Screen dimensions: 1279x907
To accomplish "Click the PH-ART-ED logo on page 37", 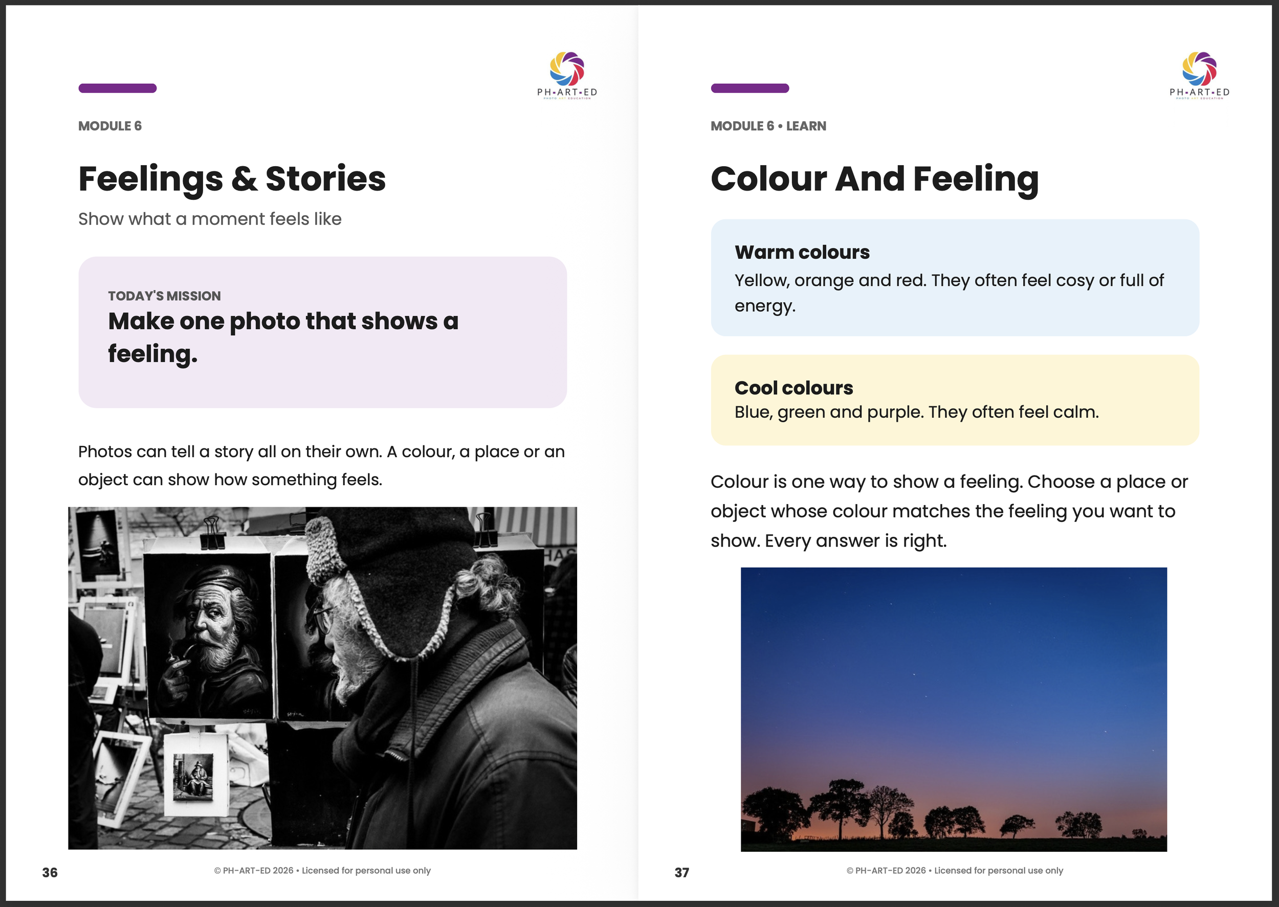I will [1199, 75].
